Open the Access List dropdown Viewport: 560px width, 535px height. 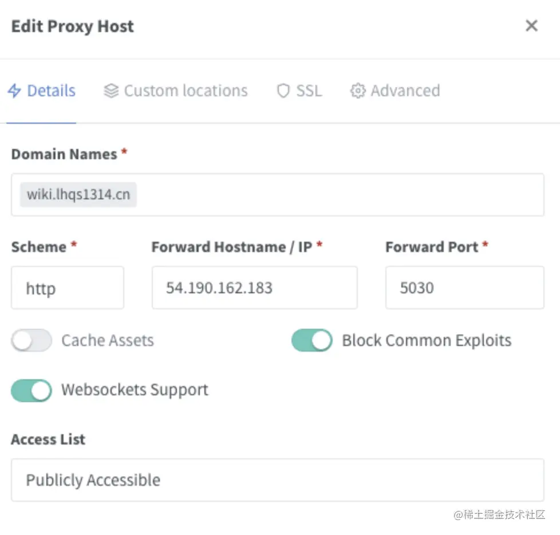[277, 480]
